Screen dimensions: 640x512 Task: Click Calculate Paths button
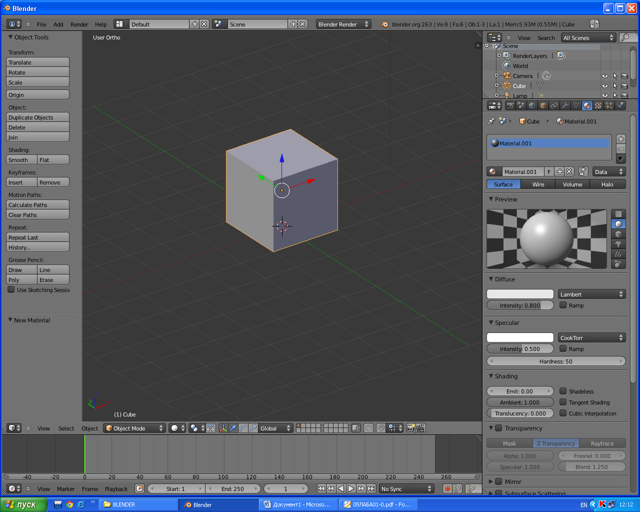coord(37,204)
